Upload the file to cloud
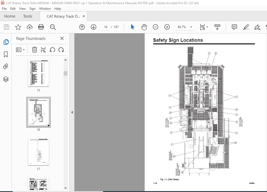The height and width of the screenshot is (192, 267). 30,27
